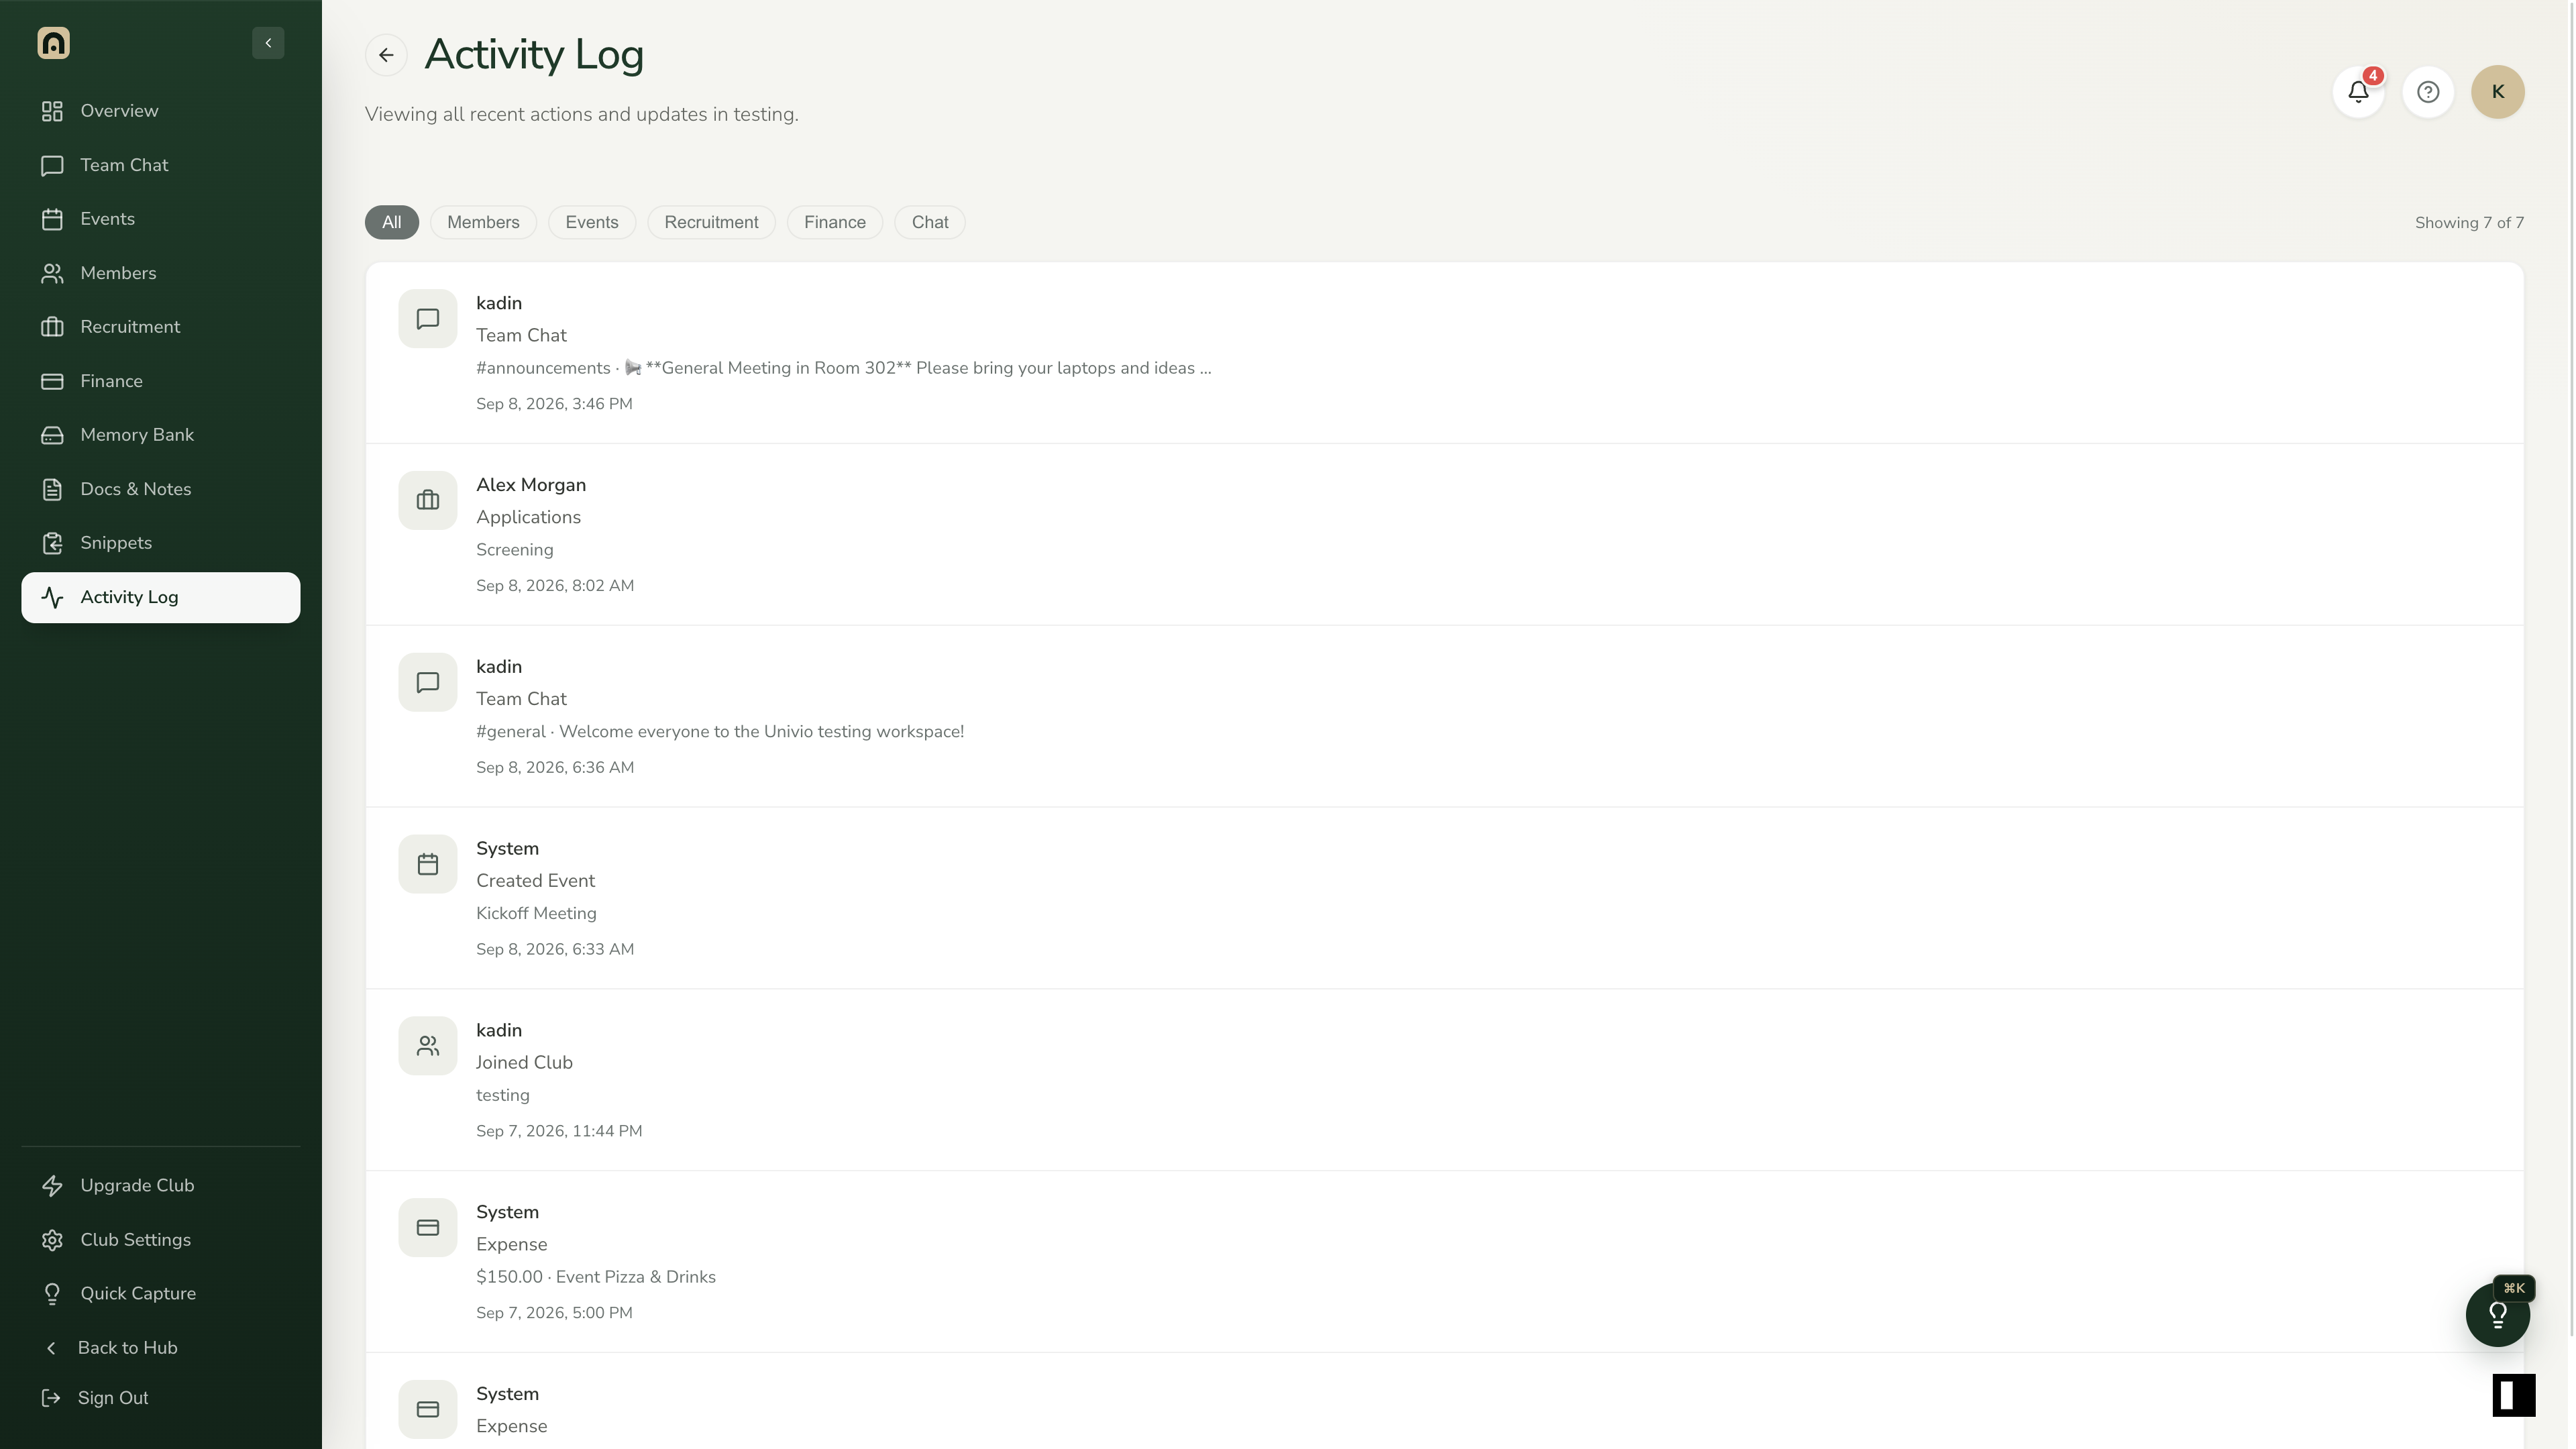The image size is (2576, 1449).
Task: Open Overview from the sidebar
Action: [160, 111]
